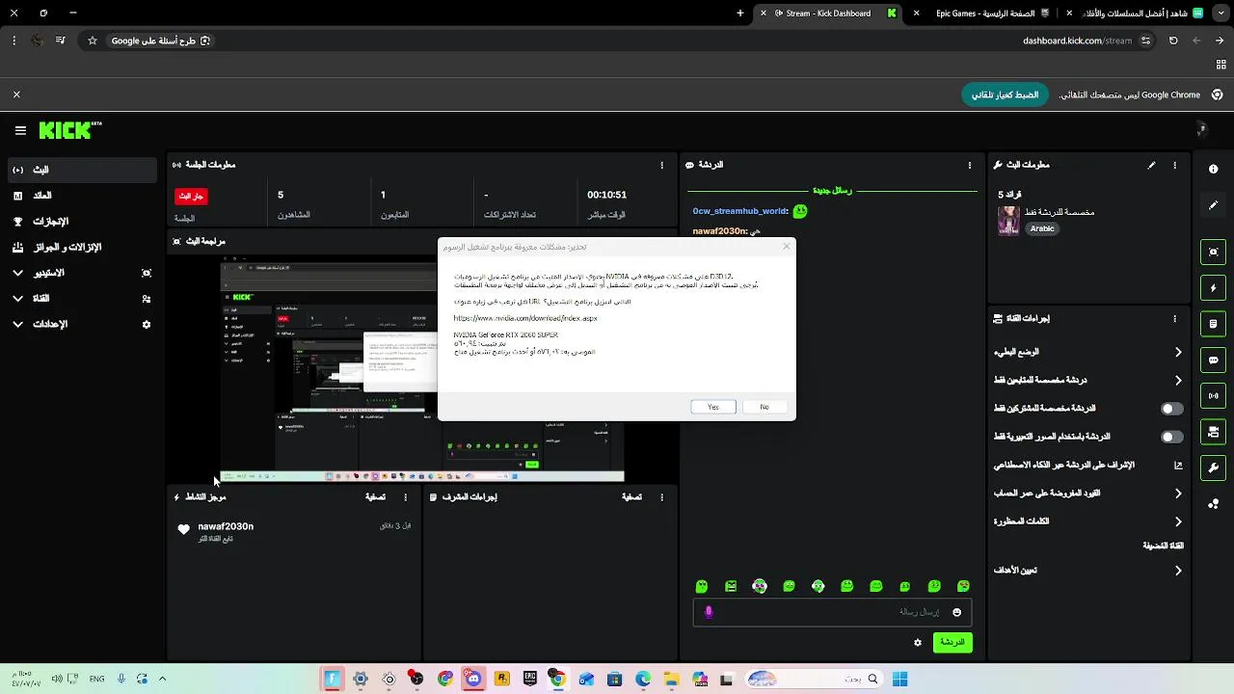The width and height of the screenshot is (1234, 694).
Task: Switch to Stream - Kick Dashboard tab
Action: coord(829,13)
